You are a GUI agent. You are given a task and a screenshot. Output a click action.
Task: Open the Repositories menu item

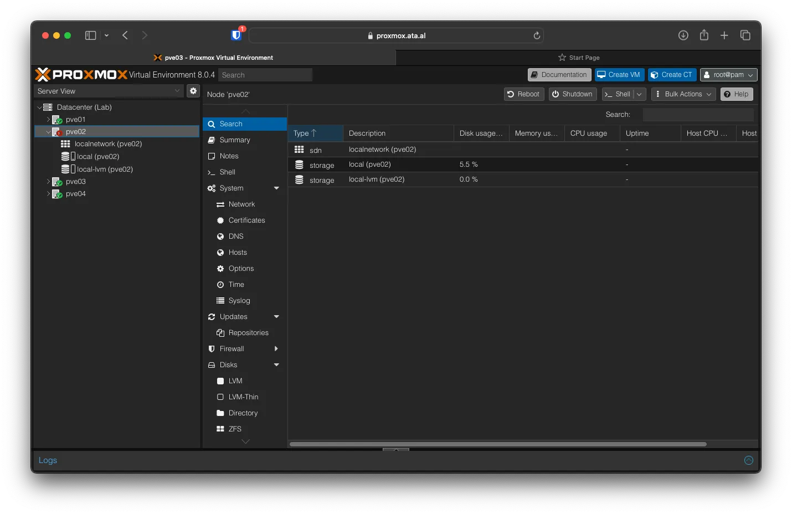[x=245, y=333]
